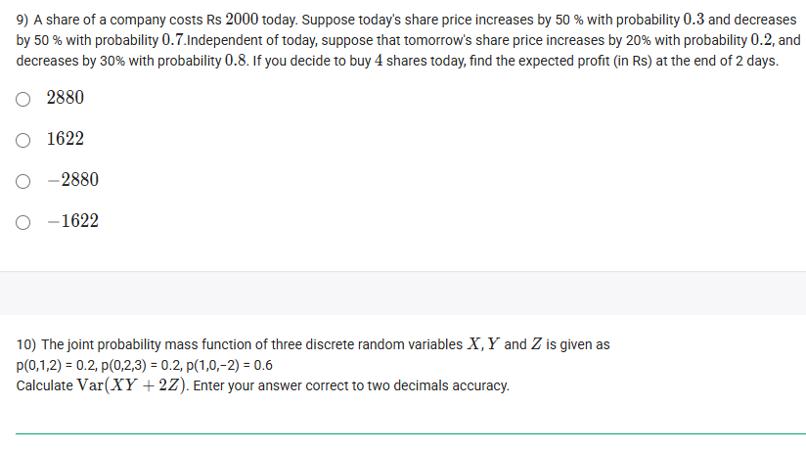The height and width of the screenshot is (451, 806).
Task: Click the '10)' question number
Action: click(27, 344)
